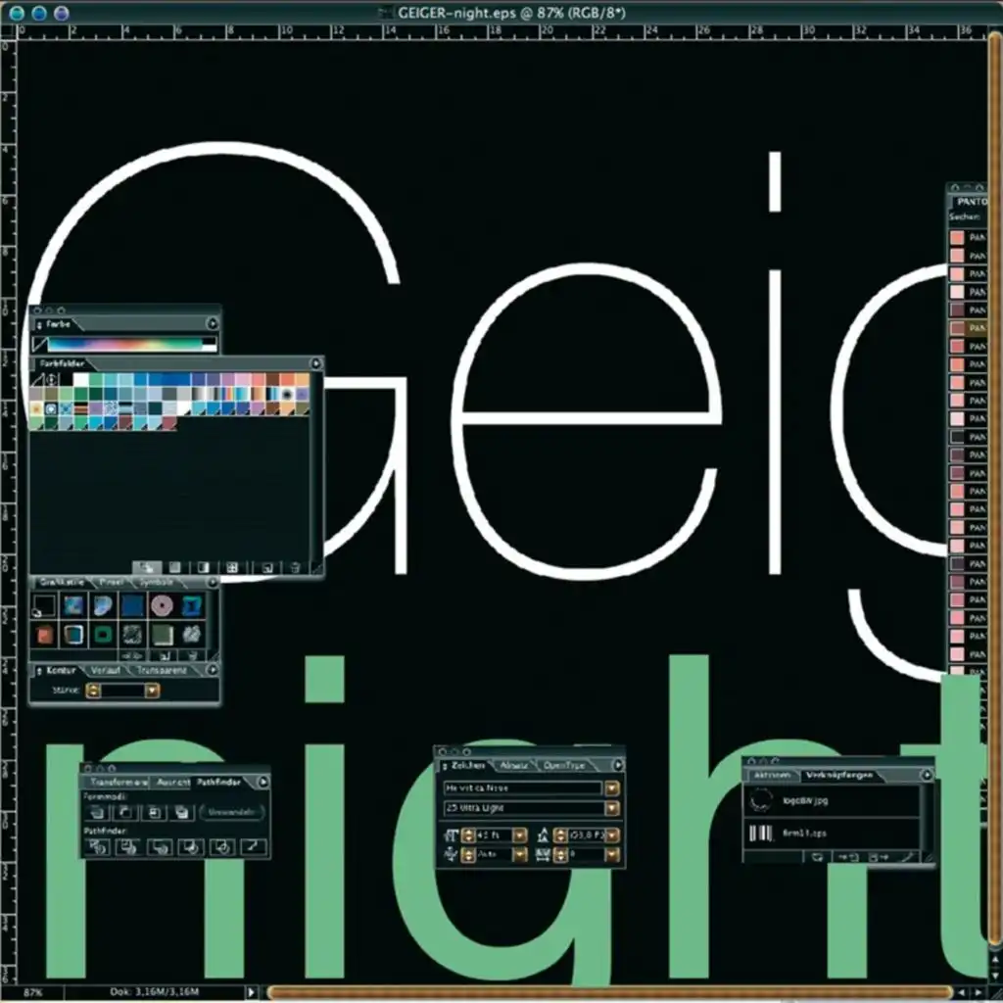Click the fourth shape mode button in Pathfinder
The width and height of the screenshot is (1003, 1003).
click(182, 812)
